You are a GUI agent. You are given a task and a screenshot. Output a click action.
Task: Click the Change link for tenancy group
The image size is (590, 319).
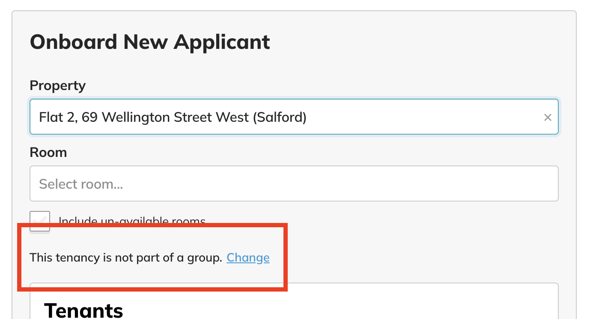coord(248,257)
